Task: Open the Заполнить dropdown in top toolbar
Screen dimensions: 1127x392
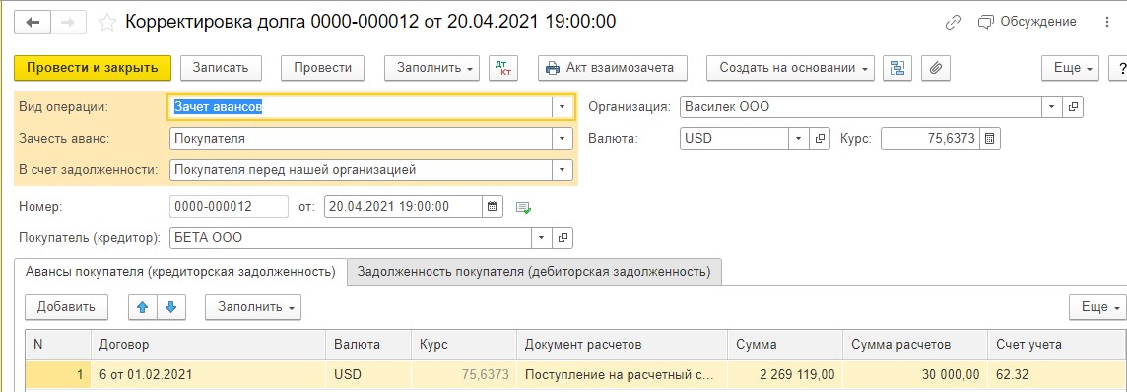Action: coord(431,68)
